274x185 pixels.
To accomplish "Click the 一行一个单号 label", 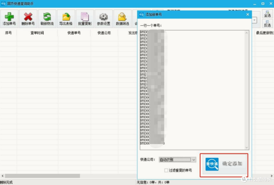I will [x=151, y=26].
